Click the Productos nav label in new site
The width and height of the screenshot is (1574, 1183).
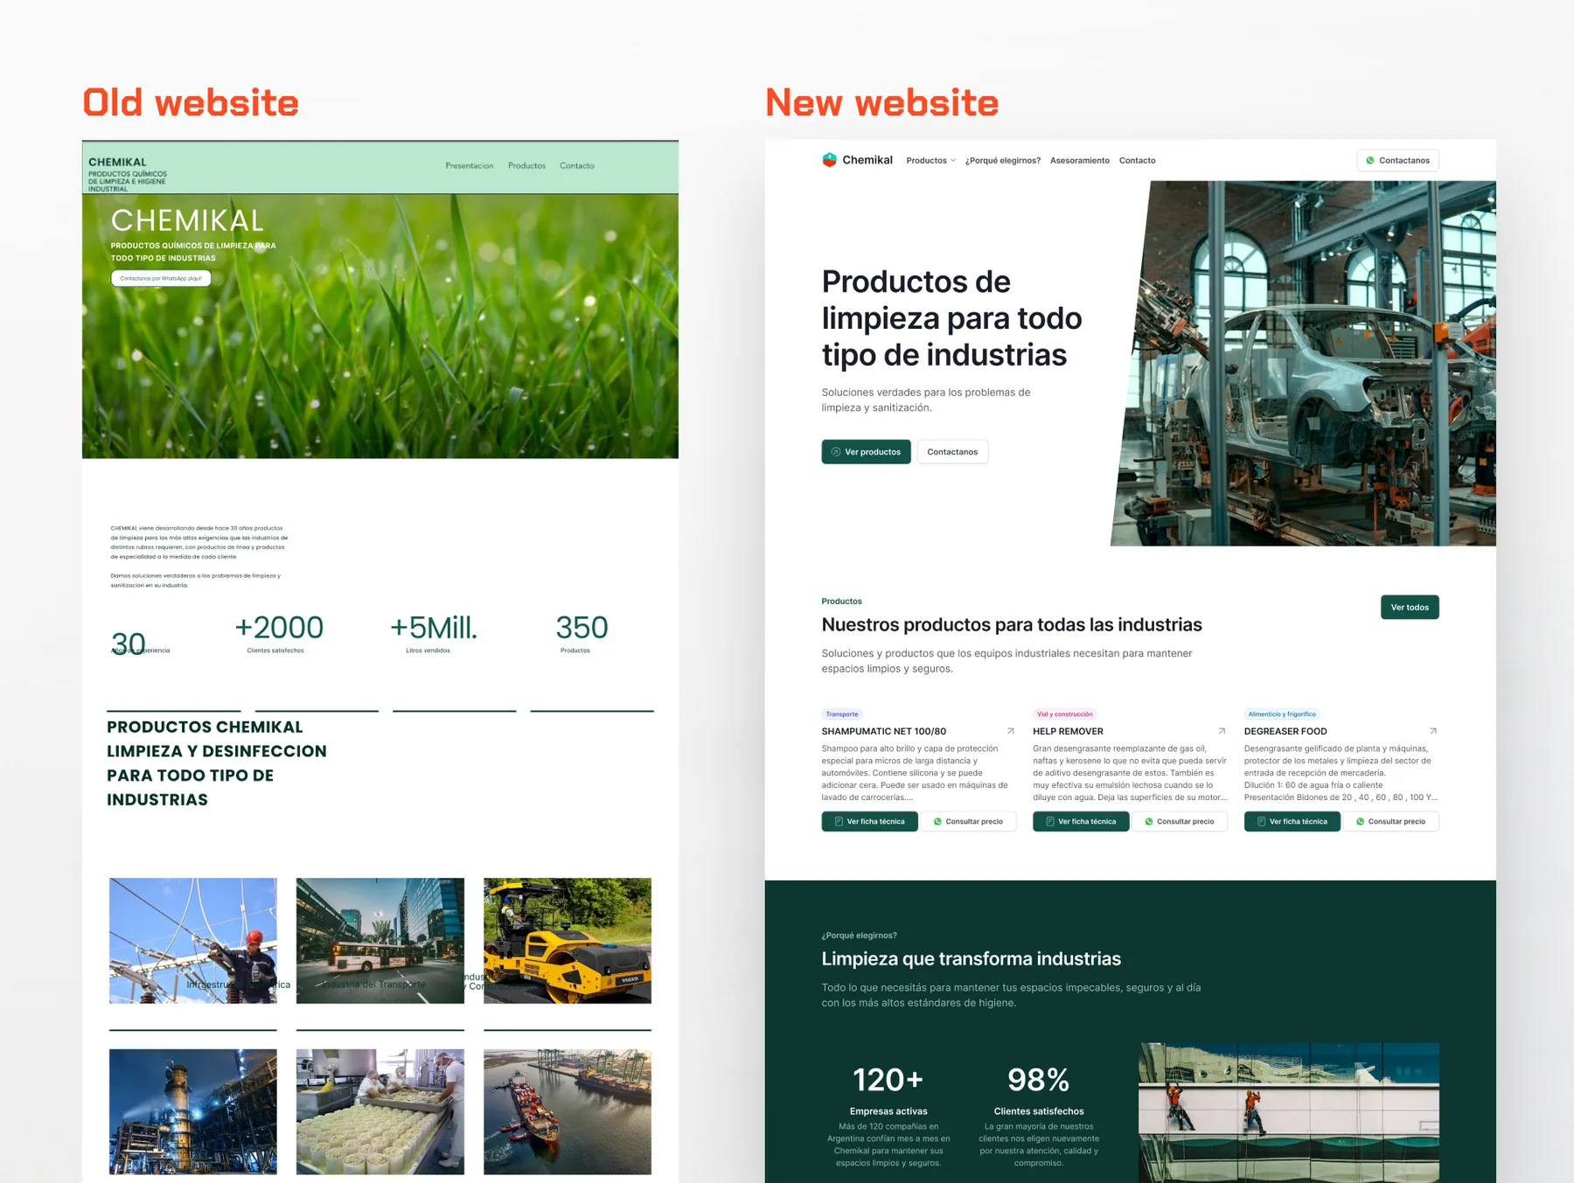click(926, 161)
